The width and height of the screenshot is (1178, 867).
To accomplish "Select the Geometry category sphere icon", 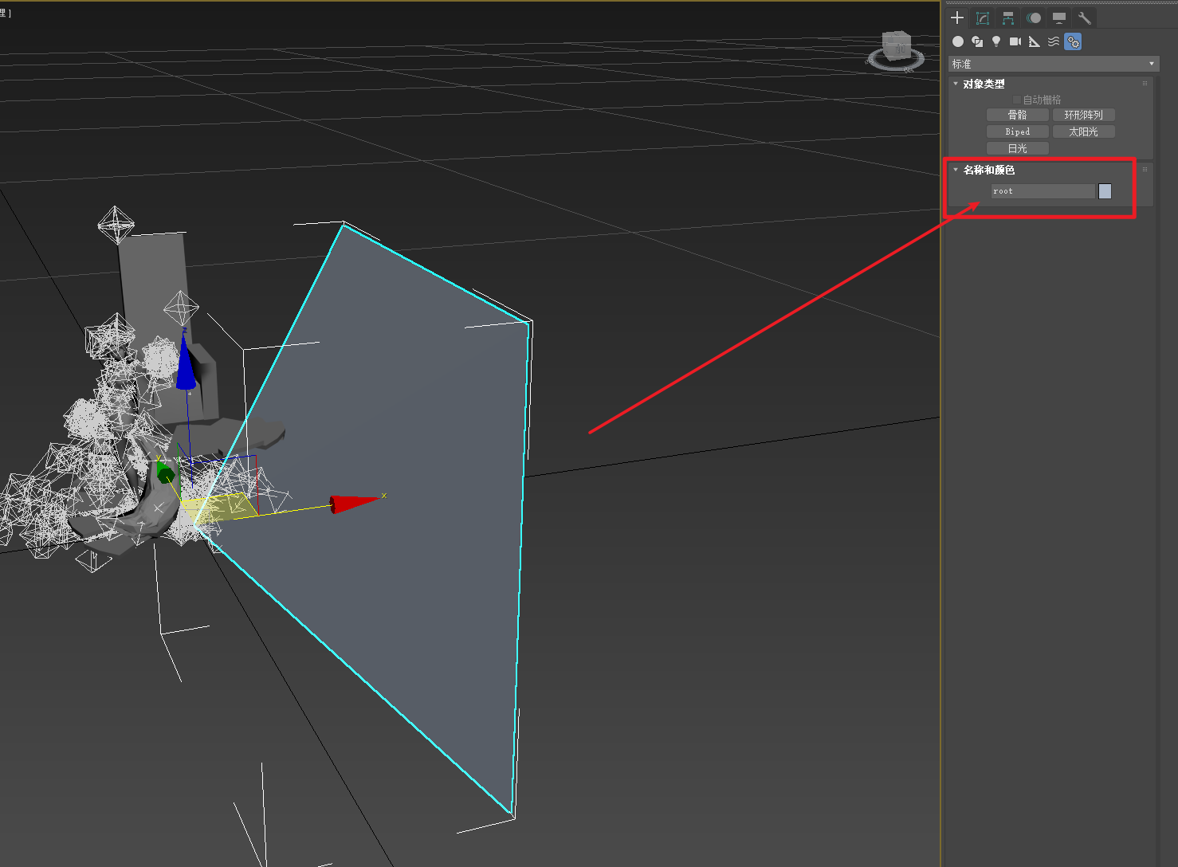I will [x=958, y=41].
